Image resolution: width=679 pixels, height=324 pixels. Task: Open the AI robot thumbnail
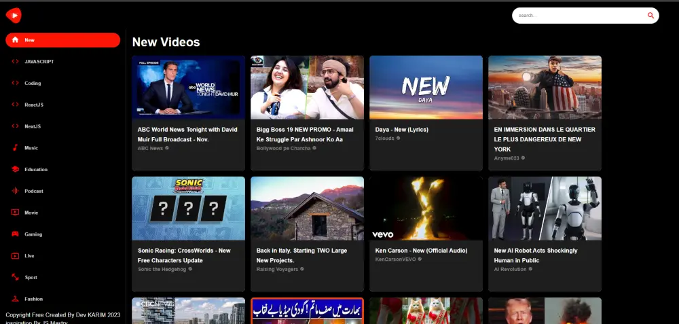tap(545, 209)
